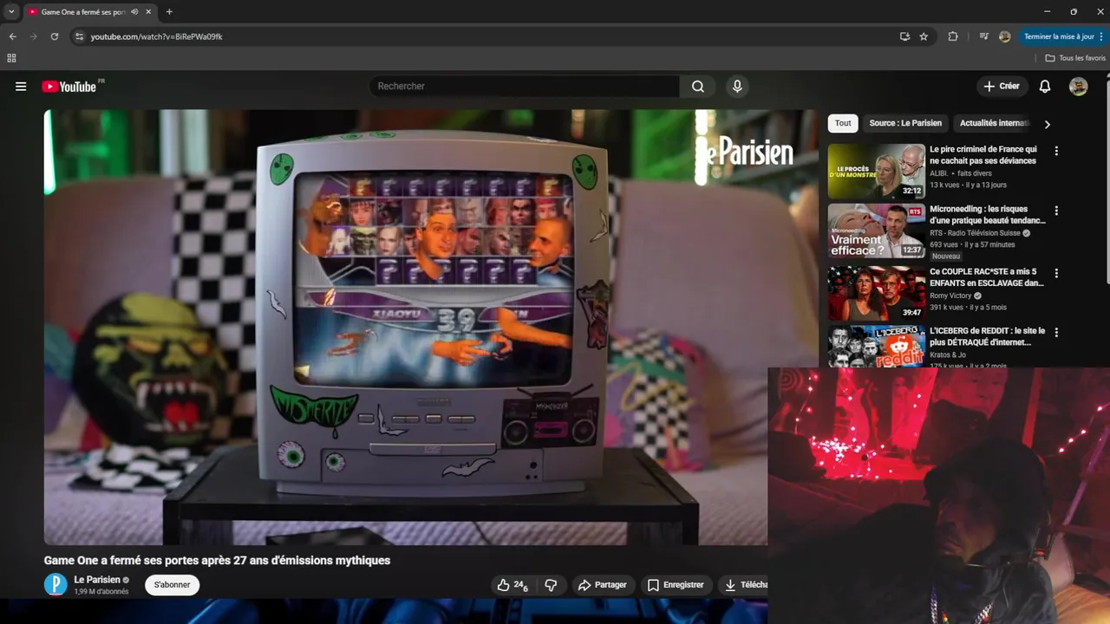Open the browser extensions puzzle icon
This screenshot has height=624, width=1110.
click(x=953, y=36)
